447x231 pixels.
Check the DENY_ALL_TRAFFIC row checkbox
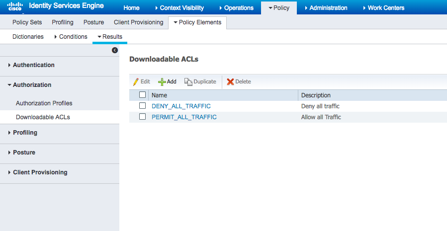pos(142,106)
